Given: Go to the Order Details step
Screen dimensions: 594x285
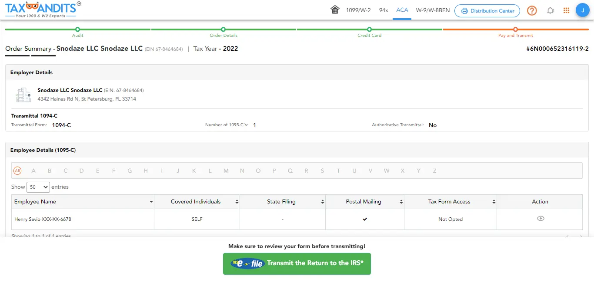Looking at the screenshot, I should [224, 32].
